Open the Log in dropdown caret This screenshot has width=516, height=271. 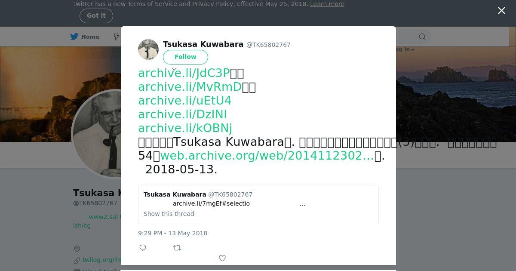click(413, 50)
